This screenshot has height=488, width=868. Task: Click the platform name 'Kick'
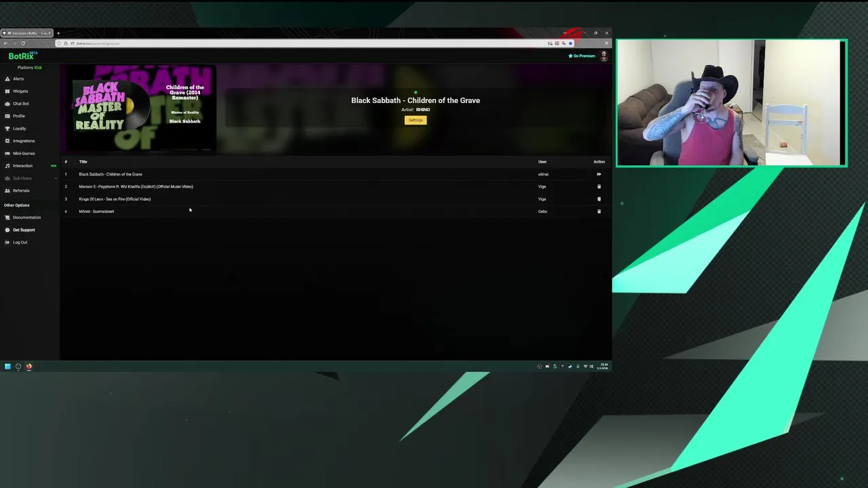pyautogui.click(x=38, y=68)
